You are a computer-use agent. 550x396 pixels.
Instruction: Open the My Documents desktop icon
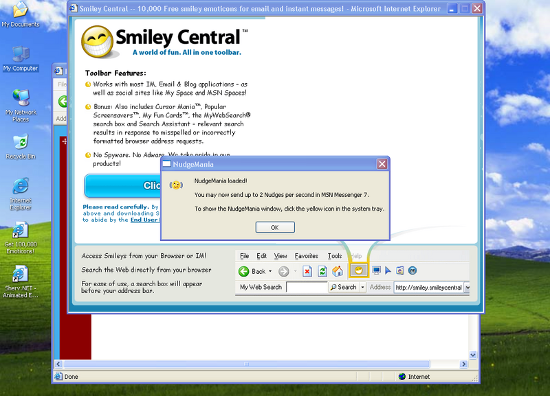21,14
